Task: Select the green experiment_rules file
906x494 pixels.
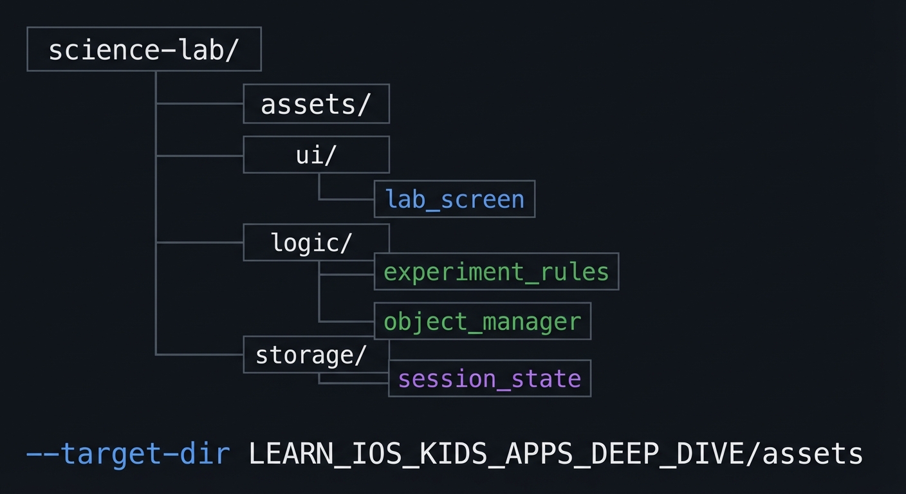Action: click(496, 271)
